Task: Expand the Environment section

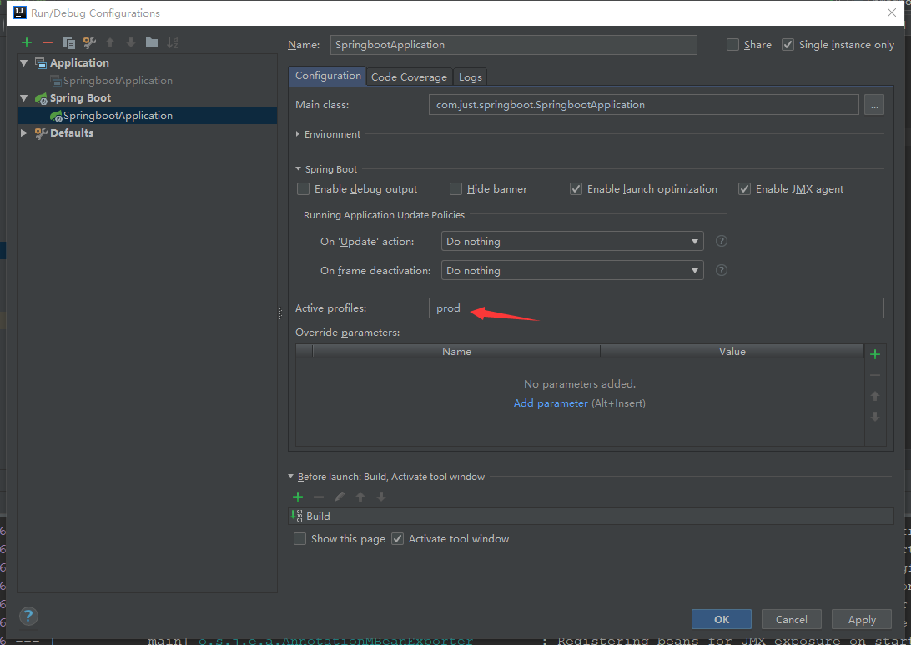Action: (298, 134)
